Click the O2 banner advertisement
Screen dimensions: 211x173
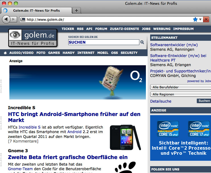78,82
